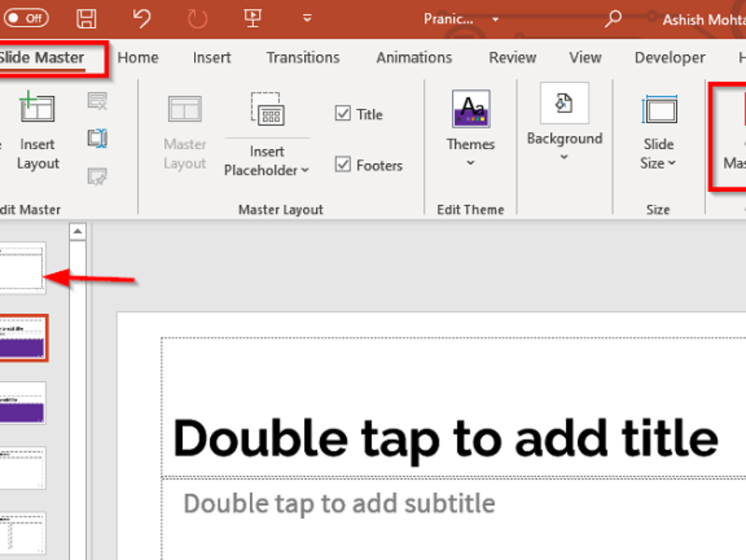Open the Animations tab
This screenshot has width=746, height=560.
pyautogui.click(x=414, y=58)
